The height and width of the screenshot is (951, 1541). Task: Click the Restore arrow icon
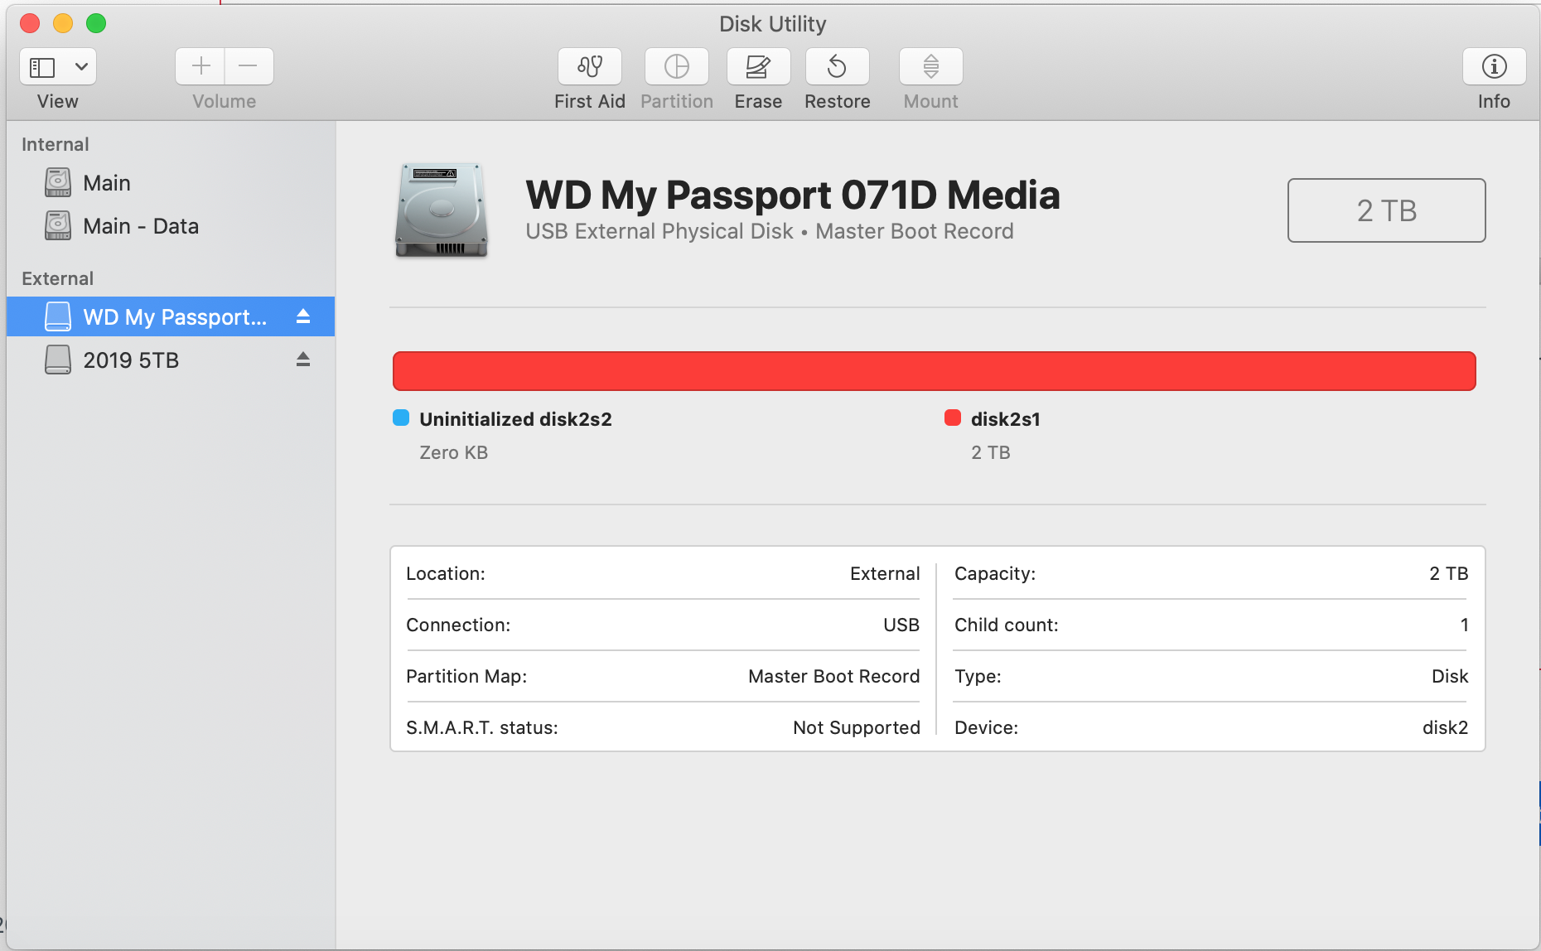(837, 66)
